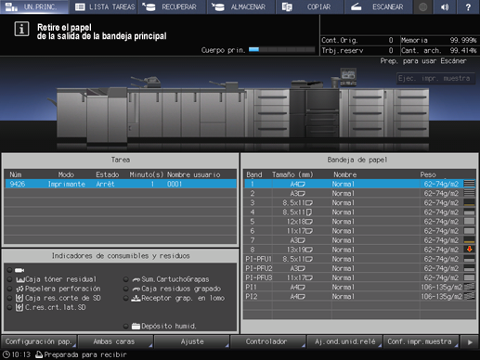The image size is (480, 360).
Task: Expand the Ambas caras options
Action: pyautogui.click(x=115, y=341)
